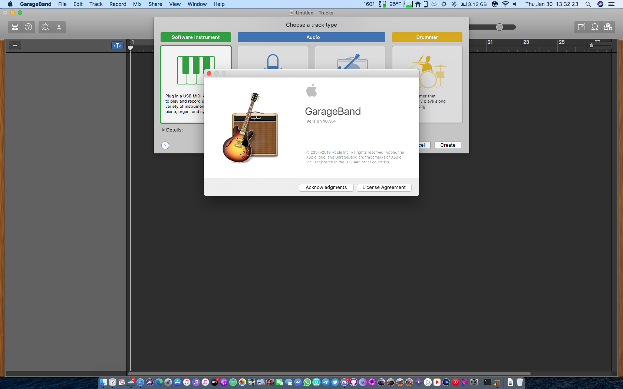
Task: Open the Note Pad icon
Action: [x=581, y=27]
